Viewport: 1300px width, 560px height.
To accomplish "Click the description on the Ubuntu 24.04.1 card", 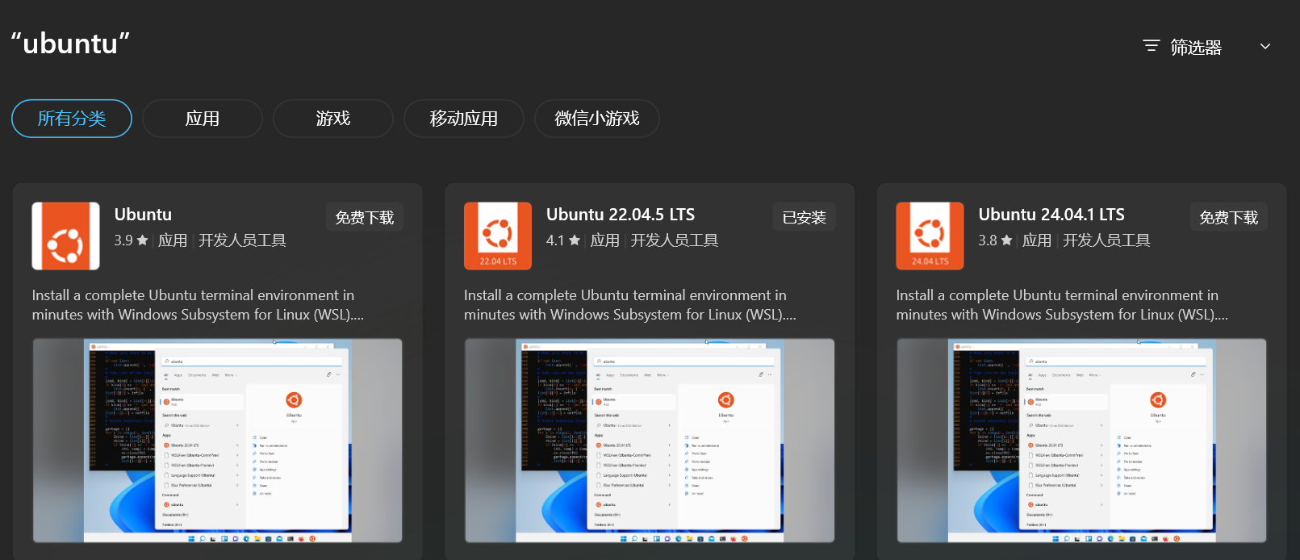I will 1062,305.
